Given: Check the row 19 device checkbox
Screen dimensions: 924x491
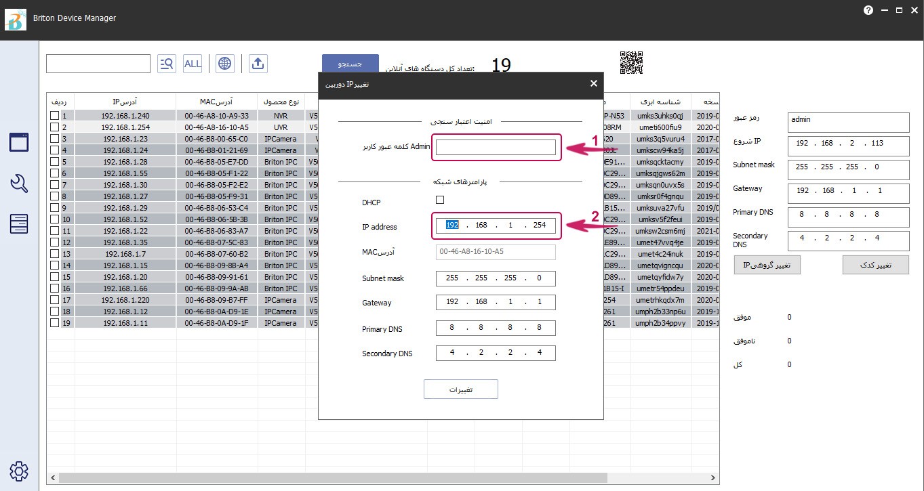Looking at the screenshot, I should pyautogui.click(x=54, y=323).
